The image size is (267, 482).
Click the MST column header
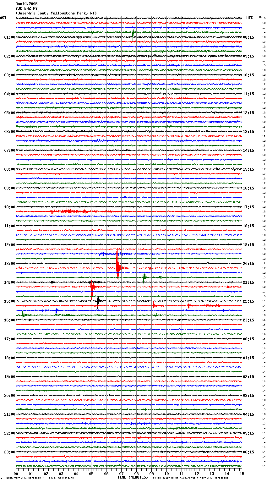(3, 18)
